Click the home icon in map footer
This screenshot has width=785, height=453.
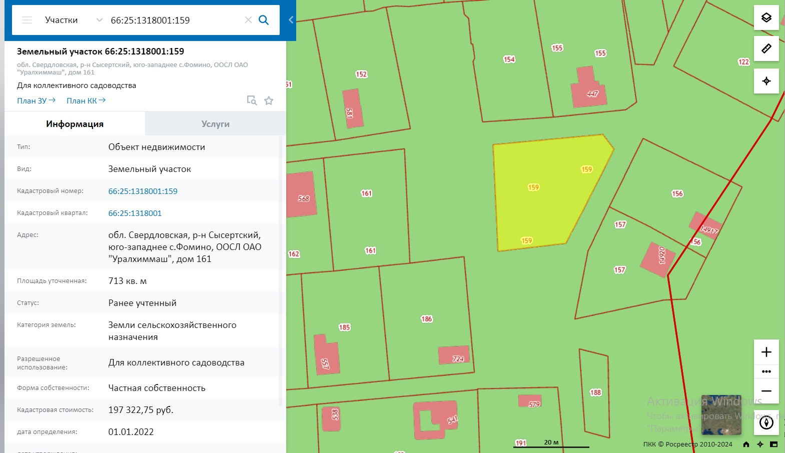[746, 444]
